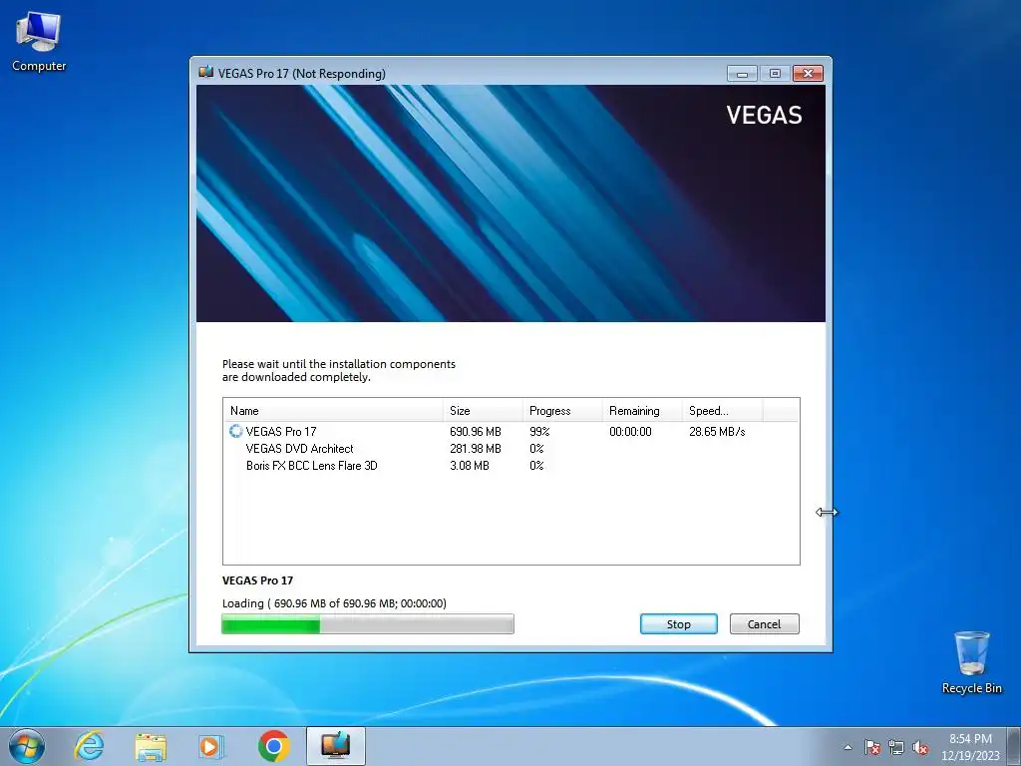Close the VEGAS Pro 17 window

(808, 73)
